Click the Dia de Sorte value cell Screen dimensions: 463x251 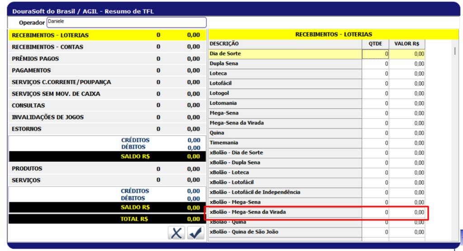(x=407, y=54)
